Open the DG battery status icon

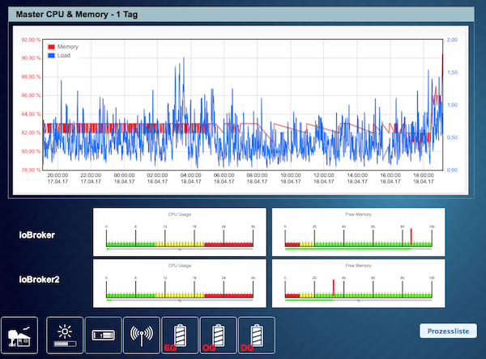coord(257,336)
